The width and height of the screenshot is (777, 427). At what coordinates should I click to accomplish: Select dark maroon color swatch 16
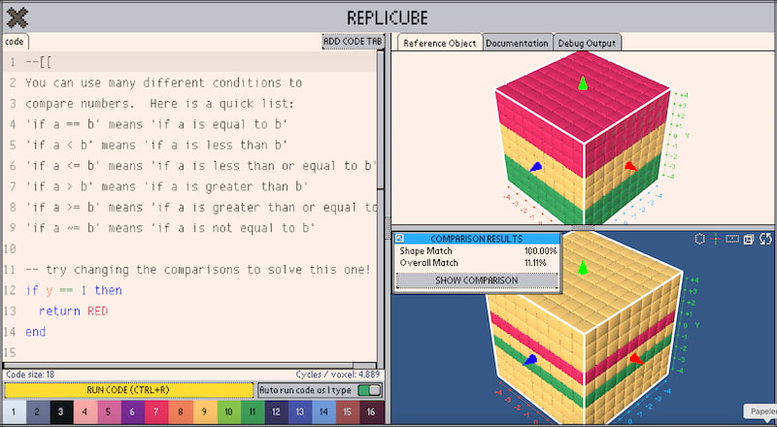pos(372,412)
